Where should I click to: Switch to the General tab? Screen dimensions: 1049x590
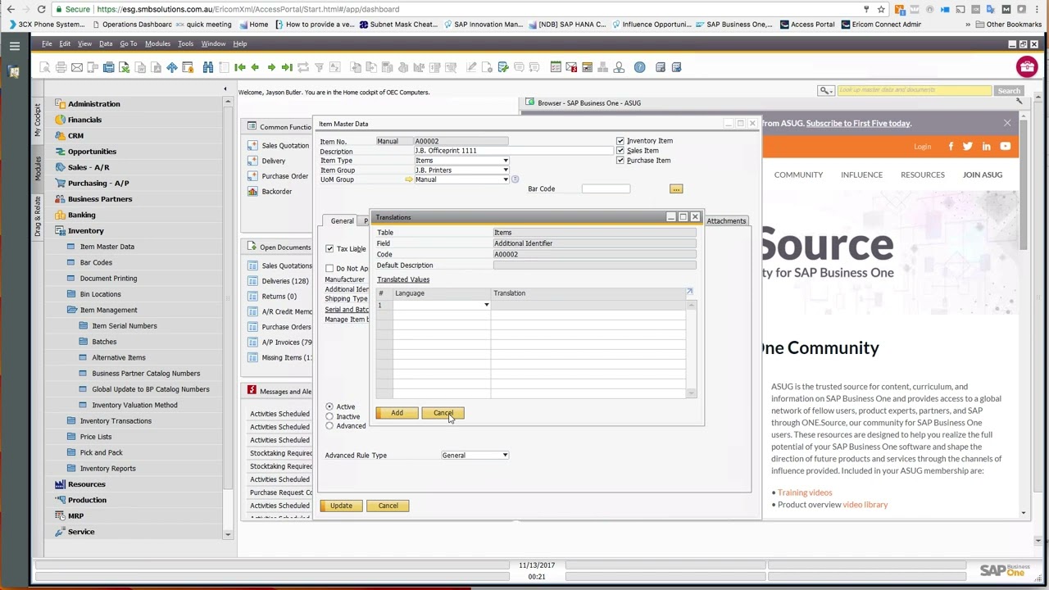(x=342, y=221)
